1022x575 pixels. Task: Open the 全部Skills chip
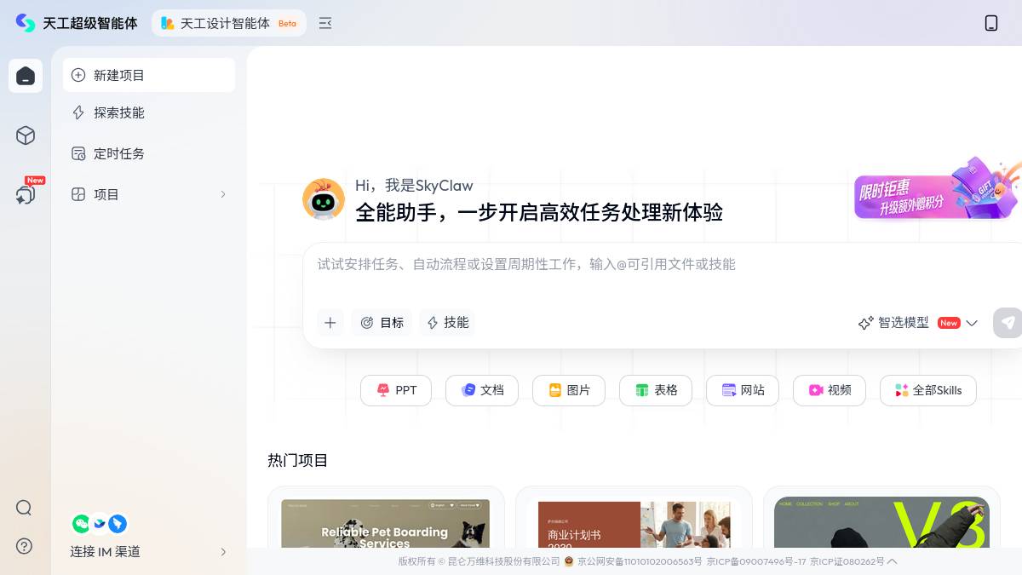(928, 390)
